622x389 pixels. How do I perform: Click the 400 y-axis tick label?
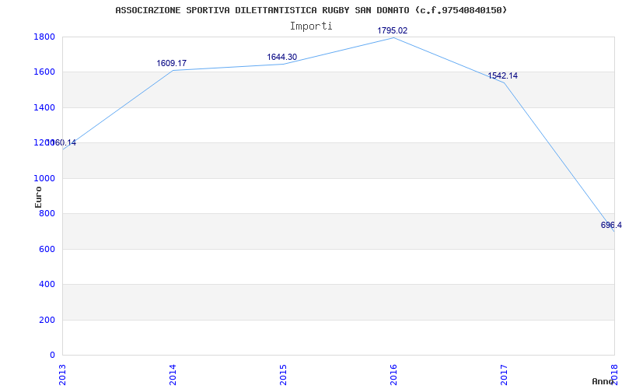click(47, 284)
